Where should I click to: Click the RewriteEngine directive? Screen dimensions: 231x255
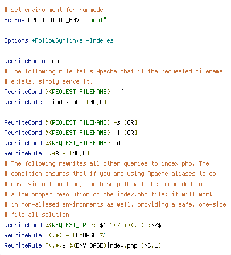click(26, 61)
